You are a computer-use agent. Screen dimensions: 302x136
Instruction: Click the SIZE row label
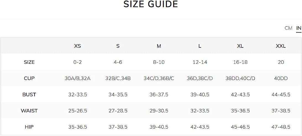[x=29, y=62]
